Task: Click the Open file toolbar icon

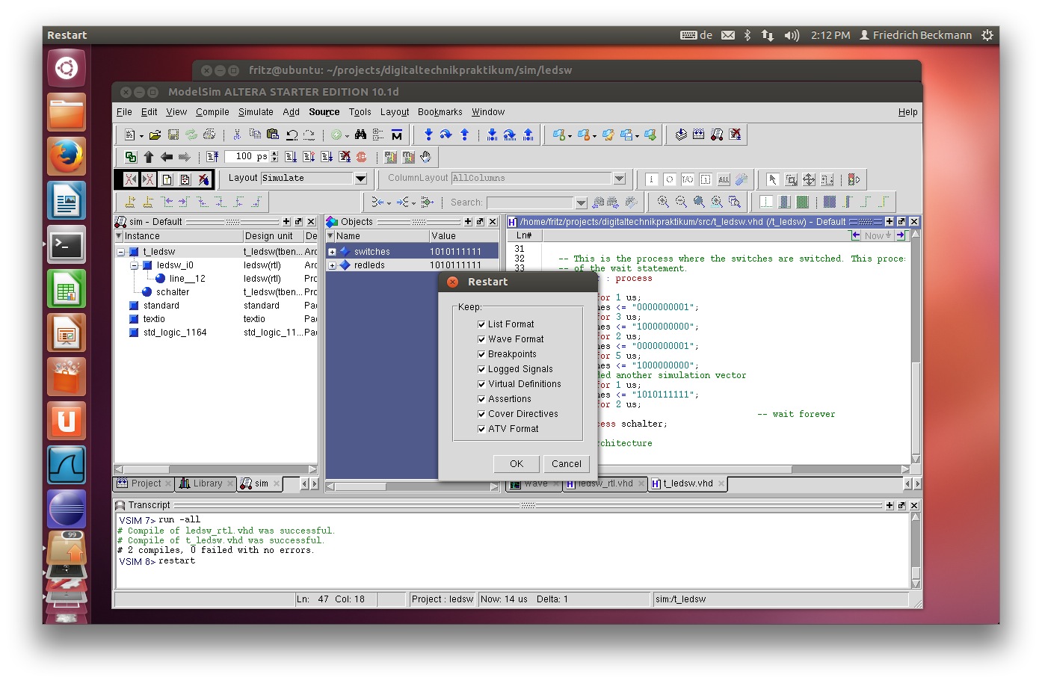Action: click(x=155, y=135)
